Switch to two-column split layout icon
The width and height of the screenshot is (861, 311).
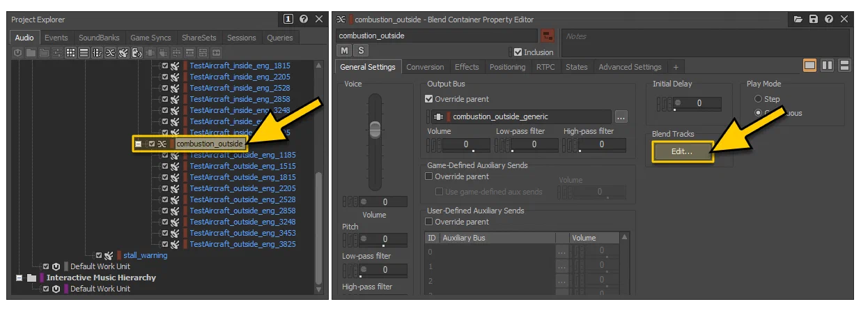(x=827, y=65)
